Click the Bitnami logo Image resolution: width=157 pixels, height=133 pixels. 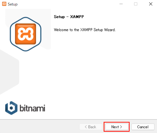[25, 108]
